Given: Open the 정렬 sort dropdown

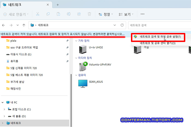Looking at the screenshot, I should pos(106,14).
